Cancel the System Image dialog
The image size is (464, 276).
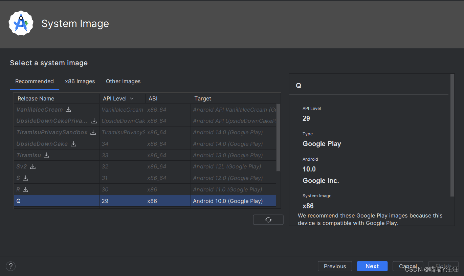408,266
